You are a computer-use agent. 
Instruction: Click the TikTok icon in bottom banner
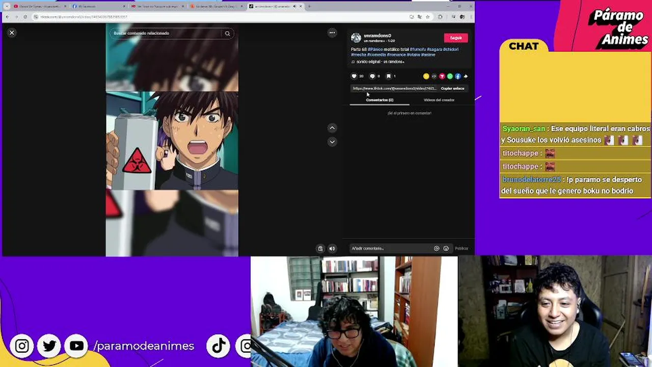point(219,346)
